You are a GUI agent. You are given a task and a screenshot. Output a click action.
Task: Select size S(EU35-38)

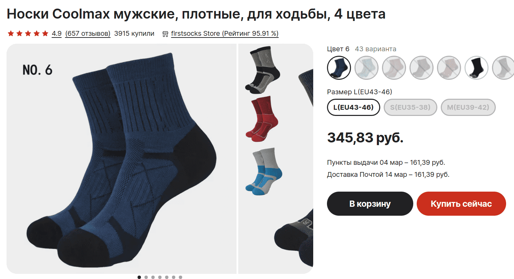pos(410,107)
